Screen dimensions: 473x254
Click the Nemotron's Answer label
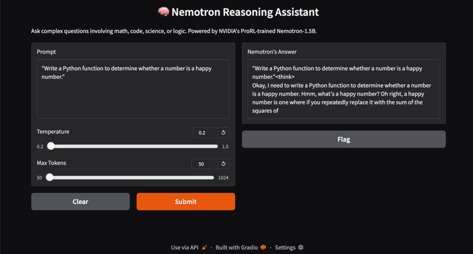coord(272,52)
